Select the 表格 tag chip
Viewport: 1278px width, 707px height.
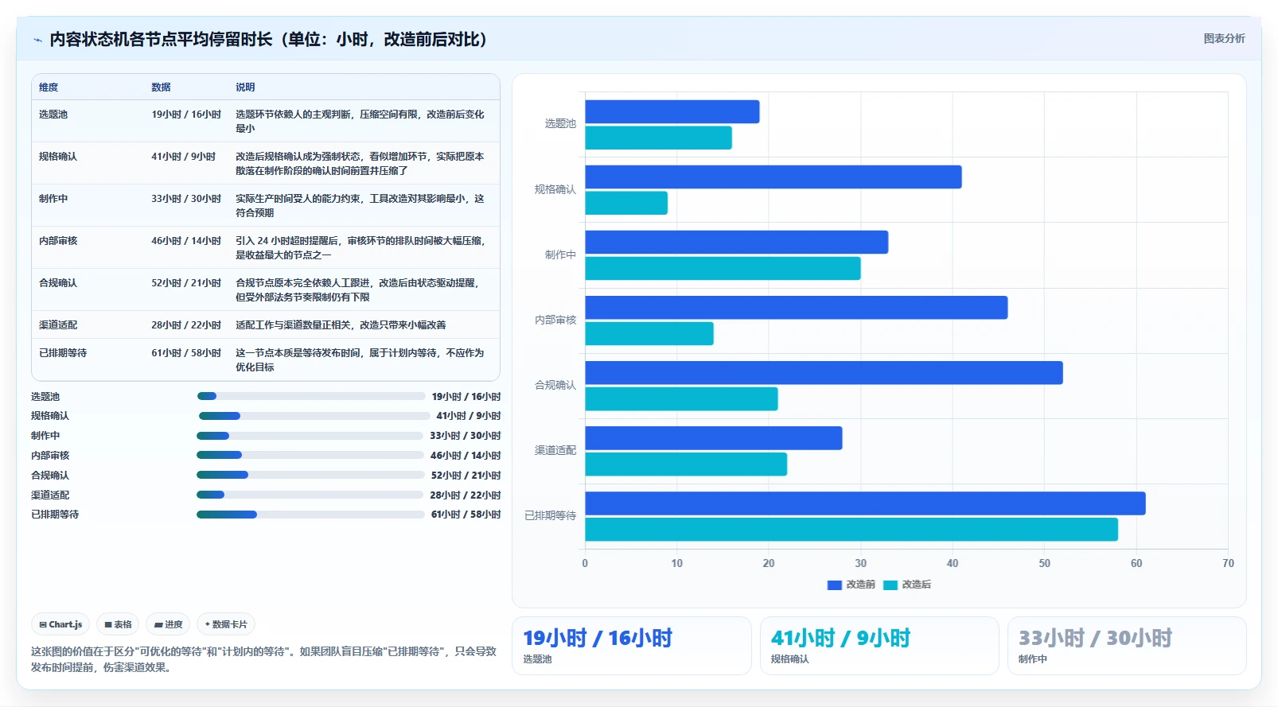[118, 624]
